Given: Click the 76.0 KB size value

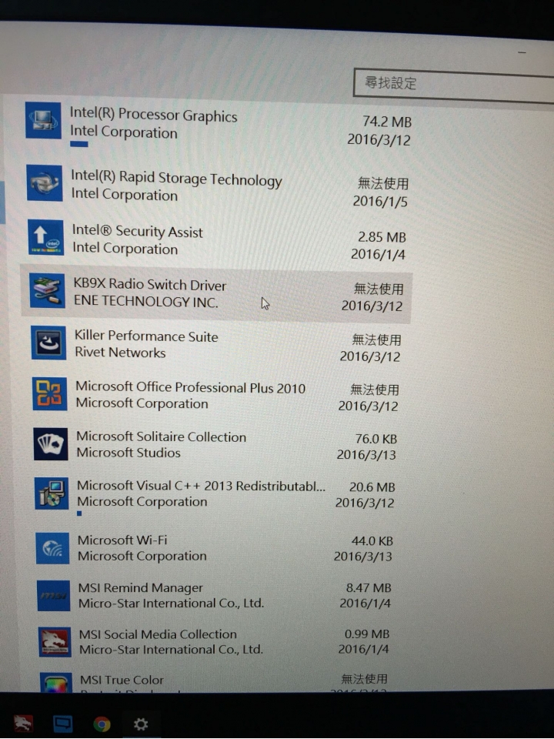Looking at the screenshot, I should click(376, 439).
